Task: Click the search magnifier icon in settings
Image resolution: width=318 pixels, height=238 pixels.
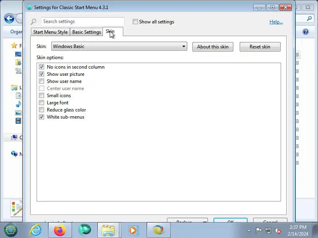Action: [x=34, y=21]
